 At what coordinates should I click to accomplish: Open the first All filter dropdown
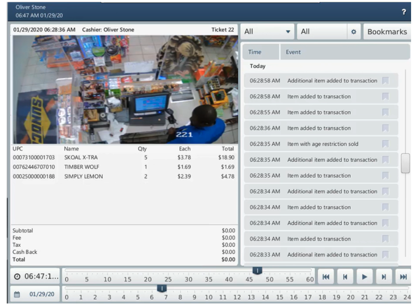(x=267, y=31)
